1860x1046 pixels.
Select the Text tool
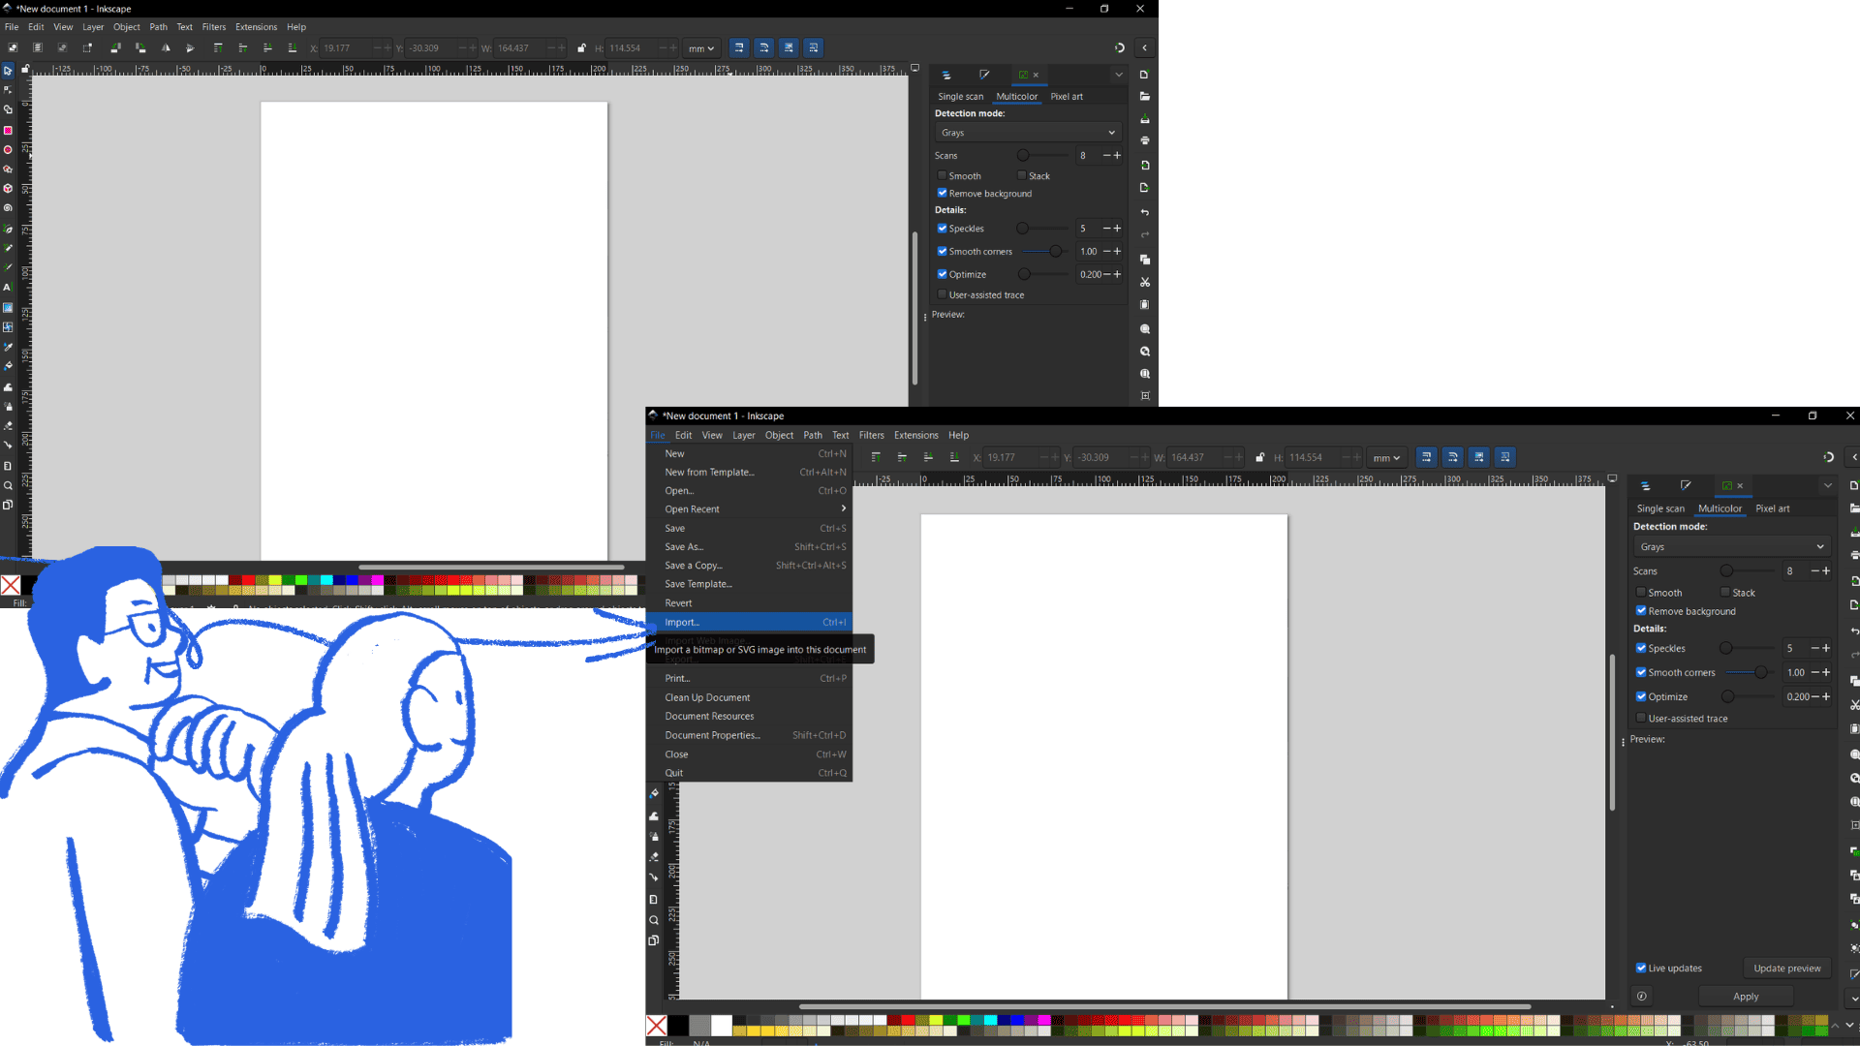[8, 288]
